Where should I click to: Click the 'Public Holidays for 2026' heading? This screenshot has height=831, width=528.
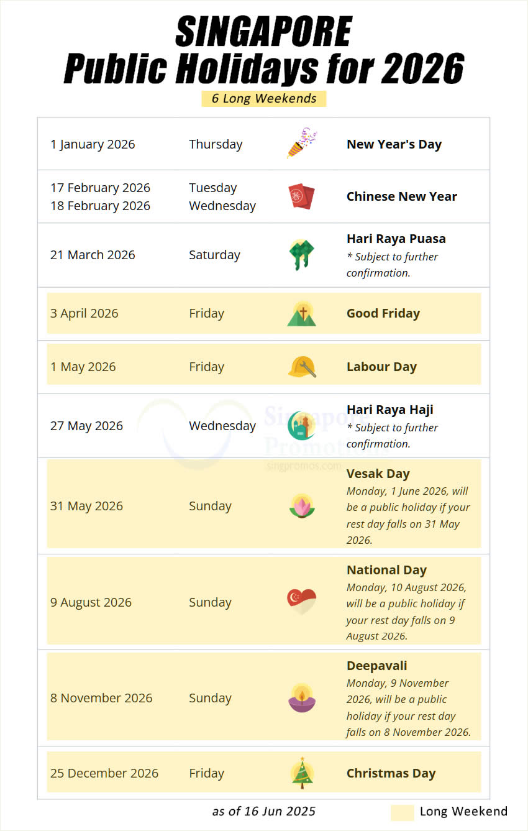pos(264,68)
